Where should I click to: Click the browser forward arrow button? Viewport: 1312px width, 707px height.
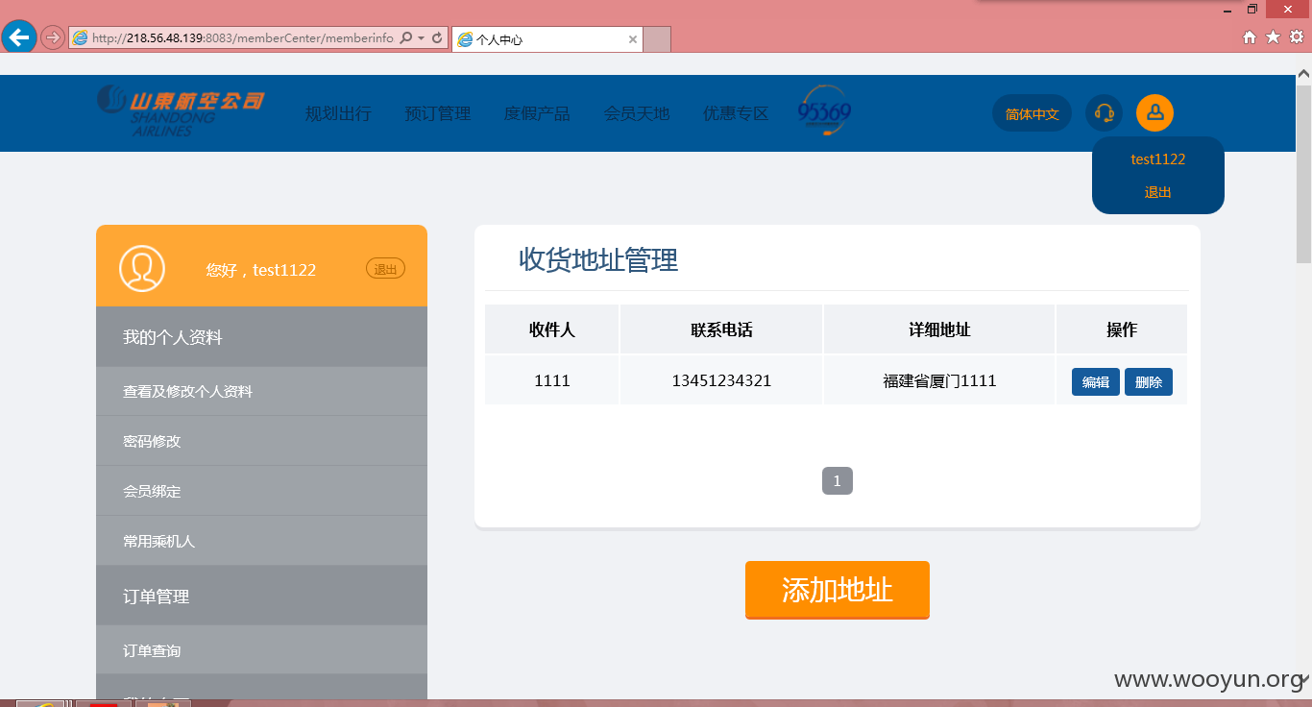[x=53, y=37]
